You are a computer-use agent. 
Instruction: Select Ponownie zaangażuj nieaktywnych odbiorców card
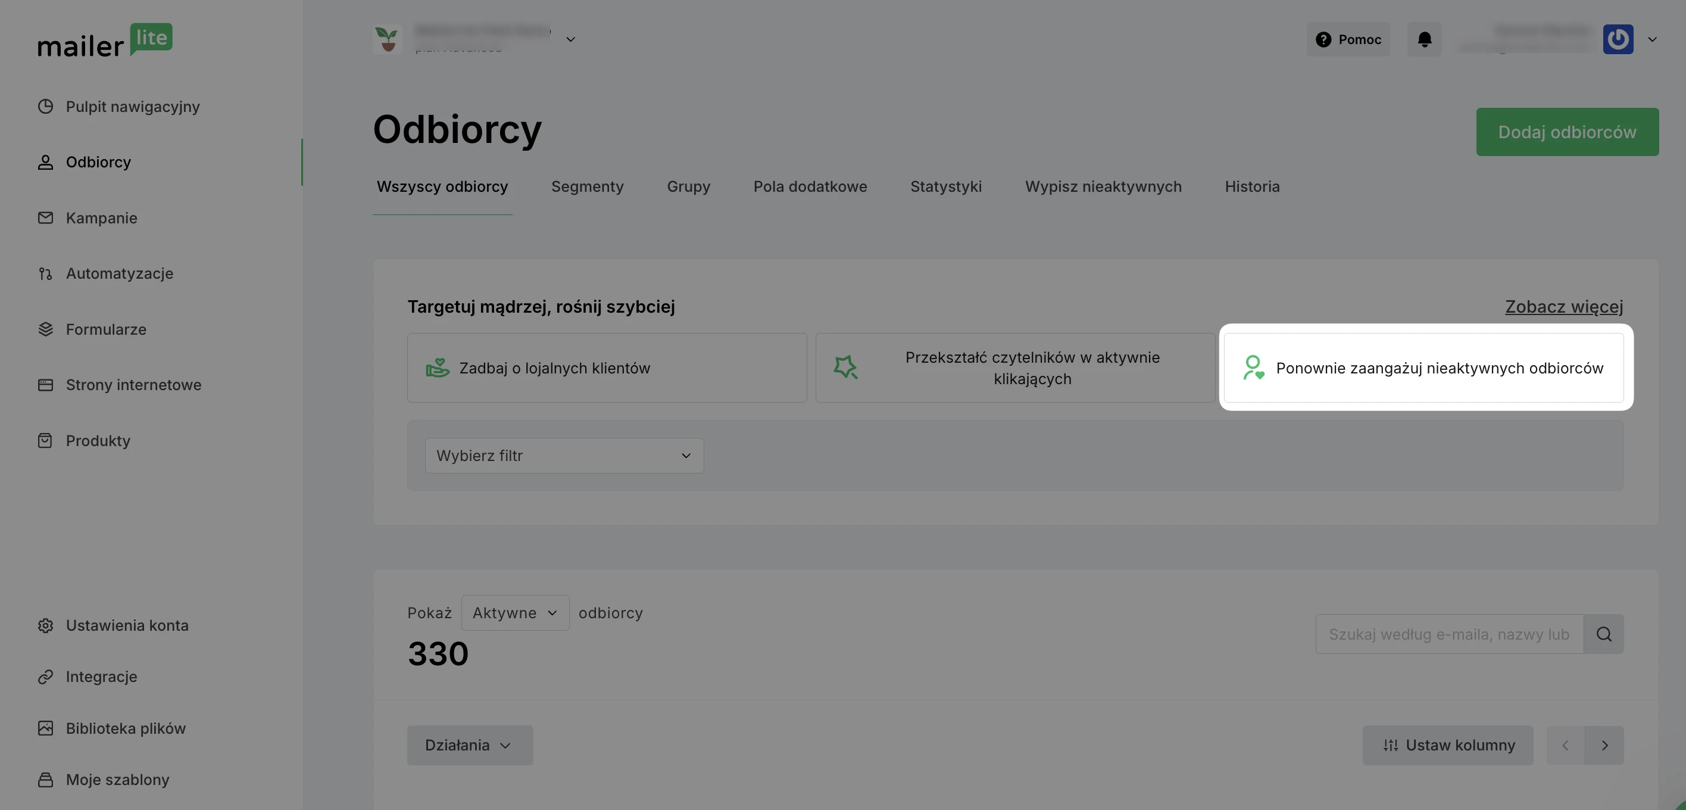click(x=1423, y=368)
